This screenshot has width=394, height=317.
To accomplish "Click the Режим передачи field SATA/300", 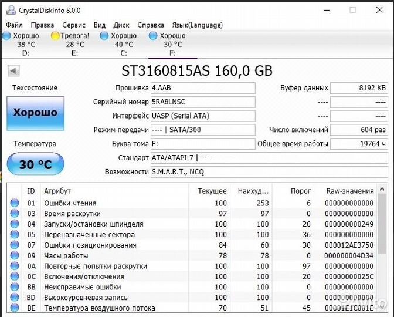I will 203,130.
